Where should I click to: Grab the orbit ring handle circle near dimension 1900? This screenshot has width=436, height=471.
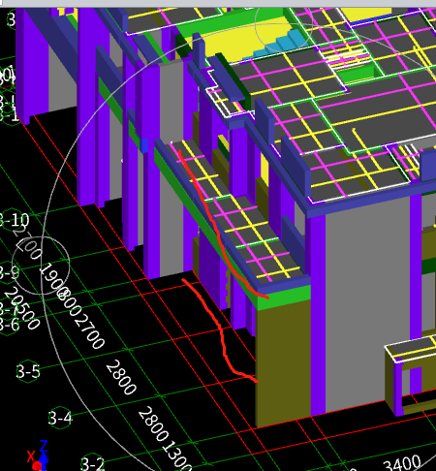pyautogui.click(x=41, y=266)
